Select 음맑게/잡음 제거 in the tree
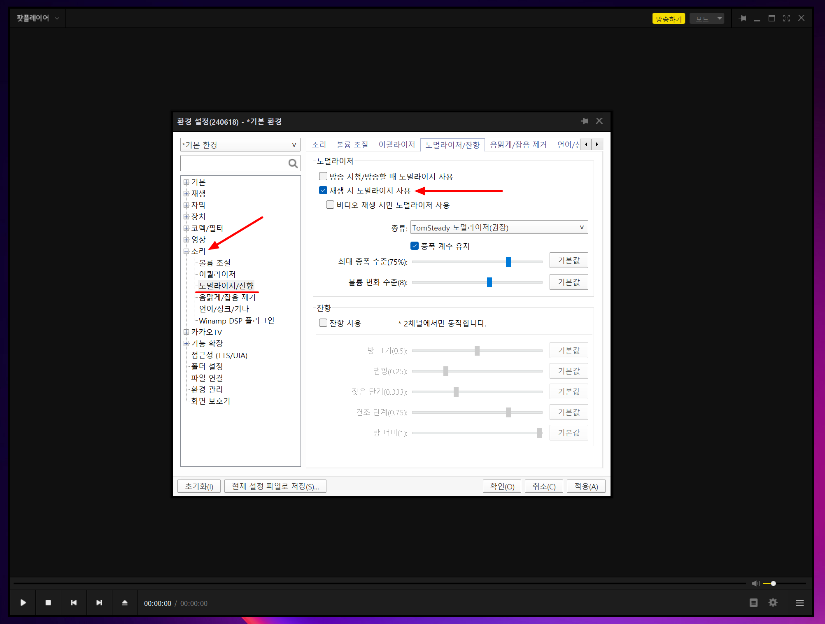825x624 pixels. point(227,297)
